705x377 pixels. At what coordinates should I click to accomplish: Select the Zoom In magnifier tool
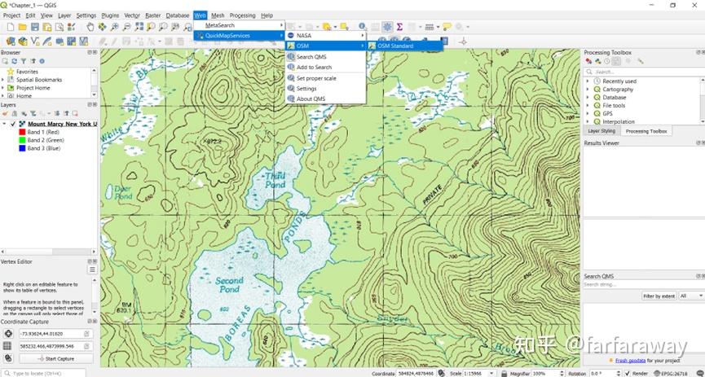[115, 27]
